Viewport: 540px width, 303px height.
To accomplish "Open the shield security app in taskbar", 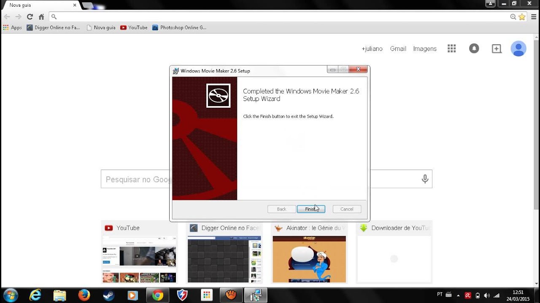I will [182, 295].
